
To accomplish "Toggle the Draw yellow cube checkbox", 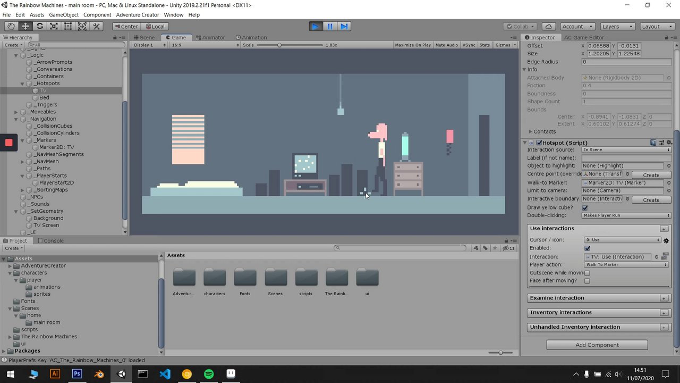I will pyautogui.click(x=585, y=207).
